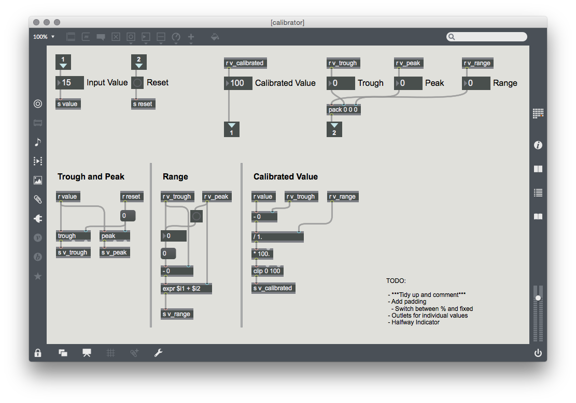Image resolution: width=576 pixels, height=403 pixels.
Task: Open the dial objects toolbar palette
Action: pos(176,37)
